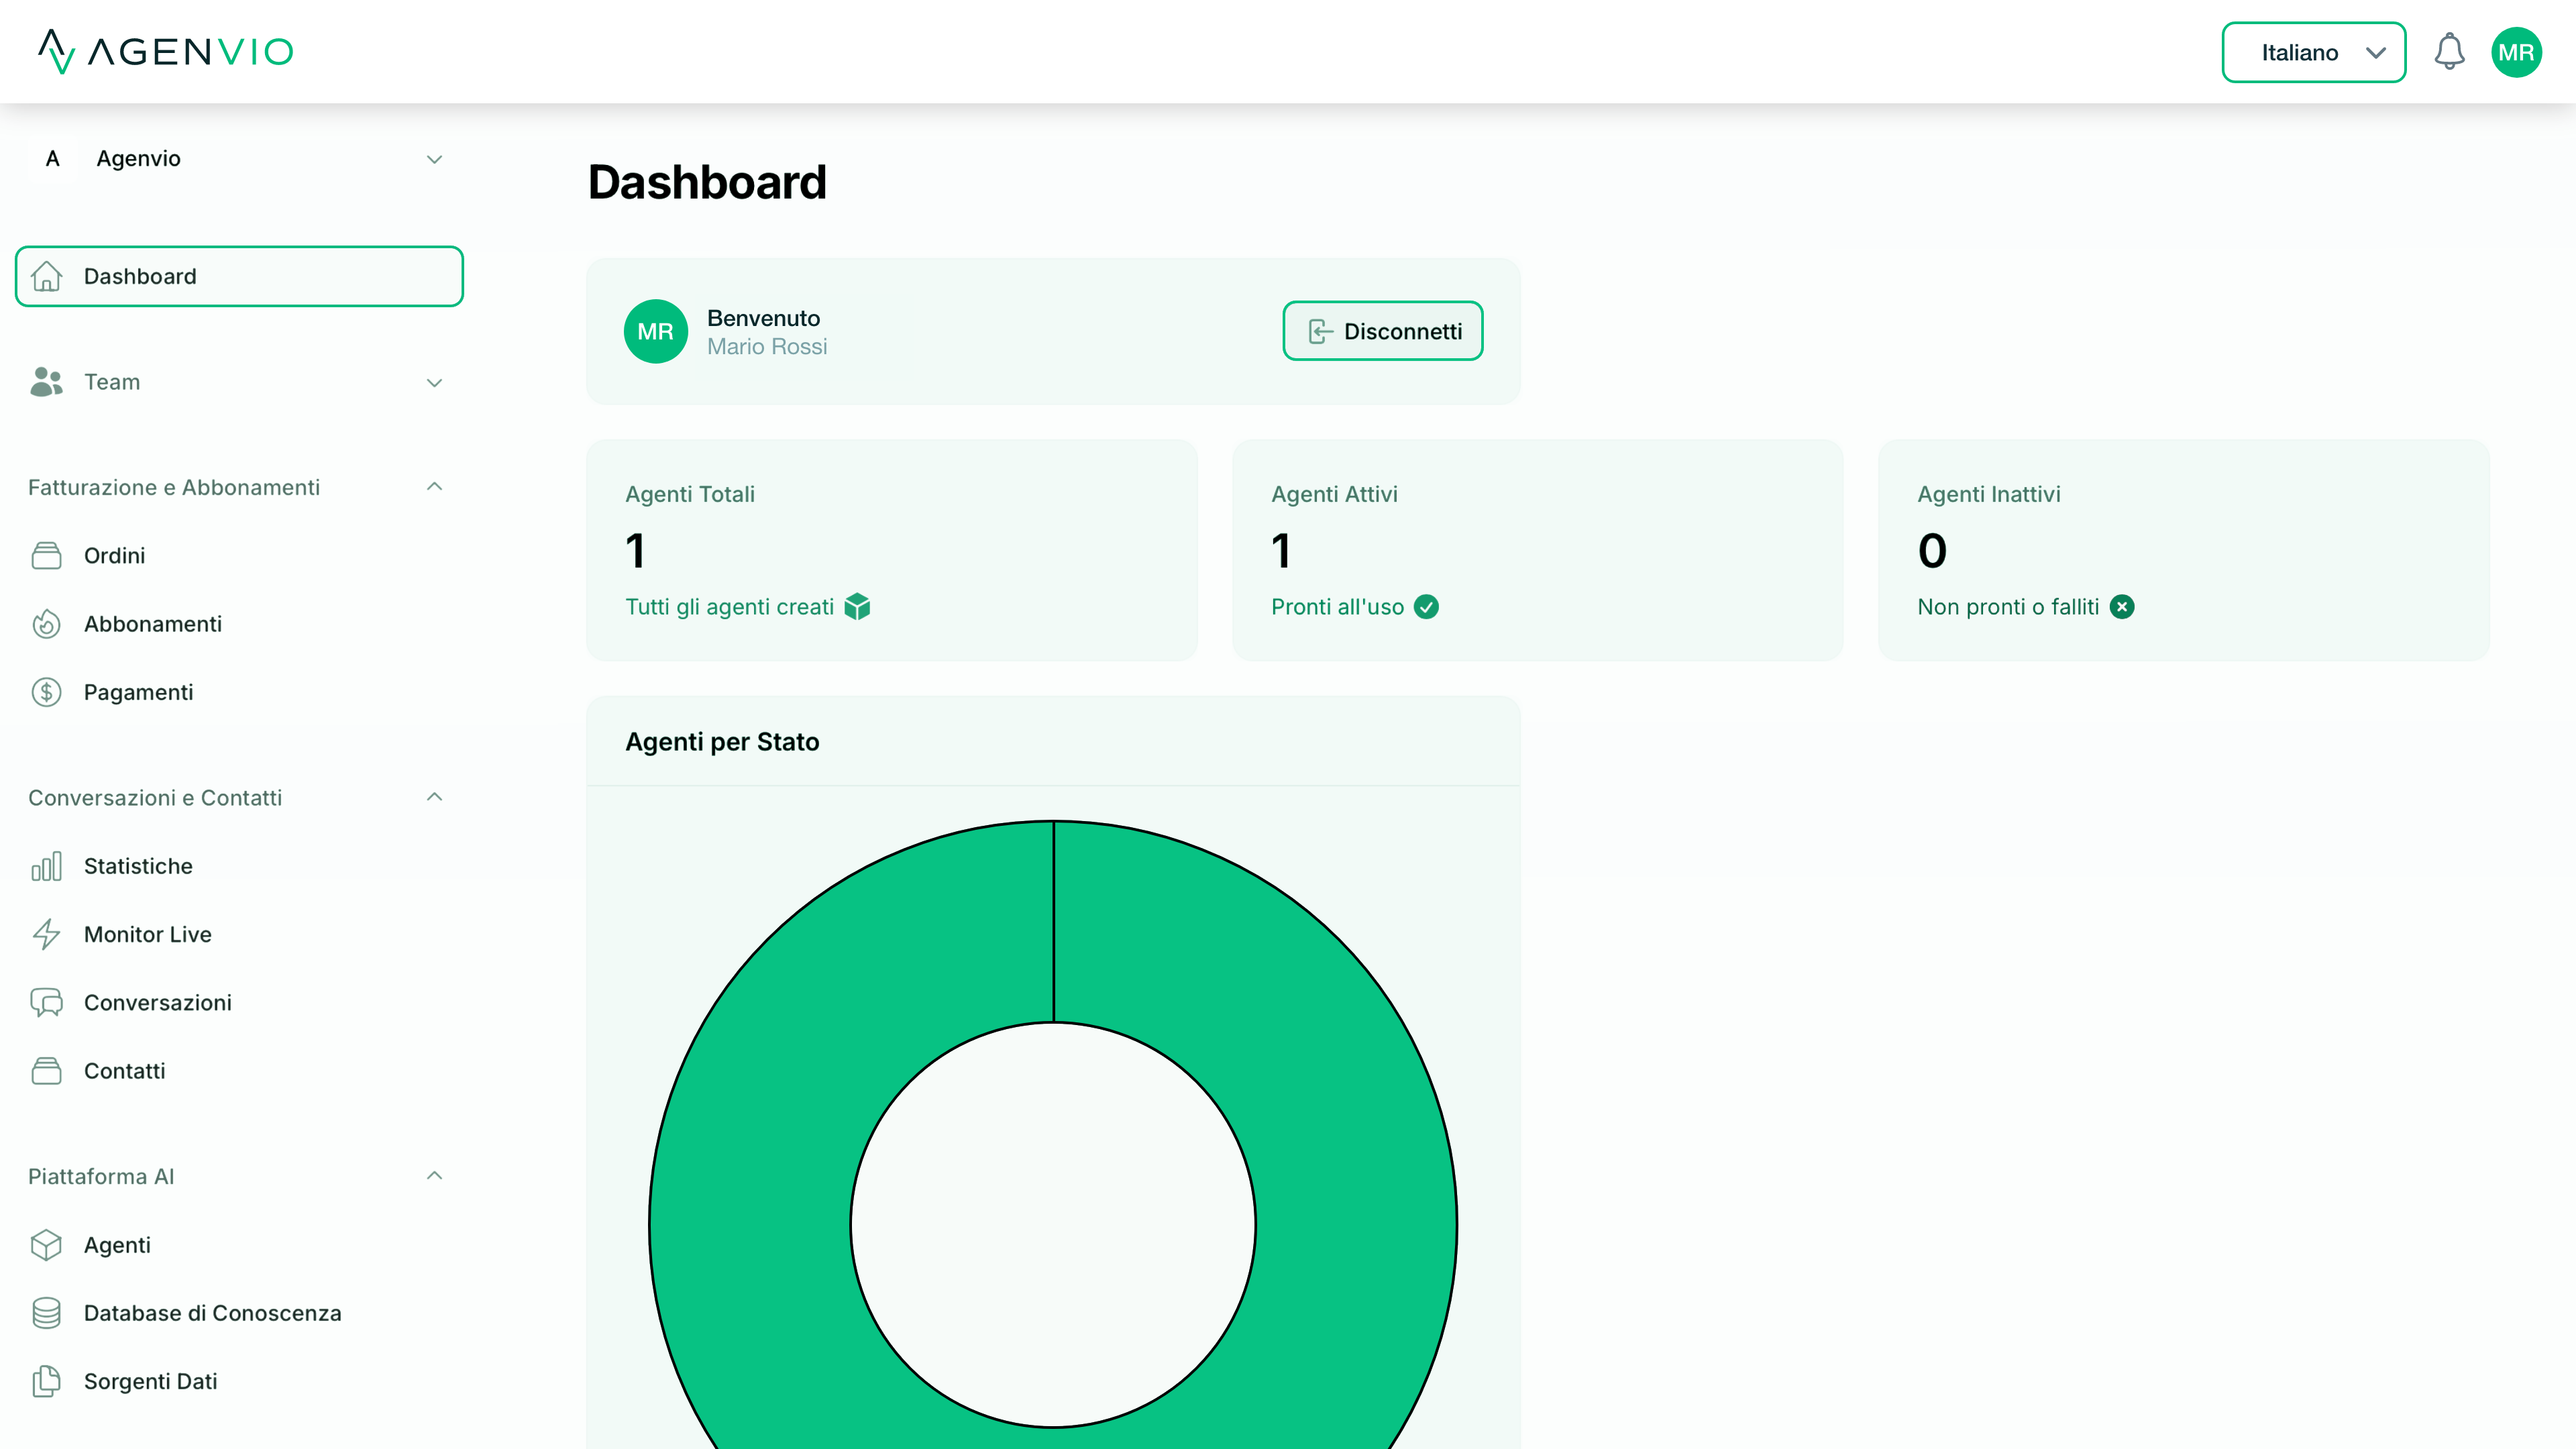Collapse the Piattaforma AI section
Screen dimensions: 2576x1449
pyautogui.click(x=434, y=1175)
